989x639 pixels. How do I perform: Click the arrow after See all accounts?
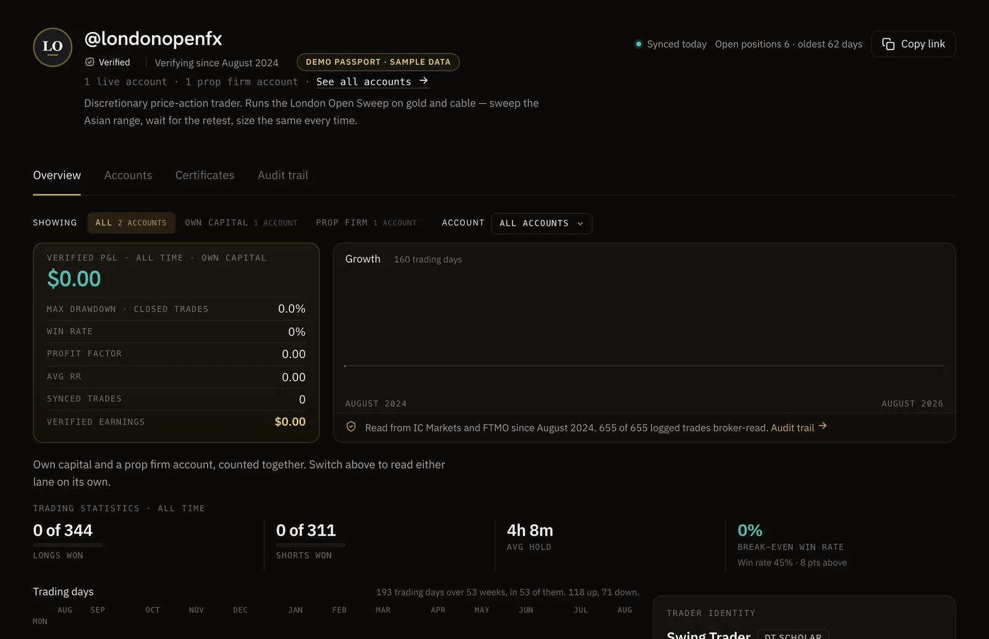[423, 81]
